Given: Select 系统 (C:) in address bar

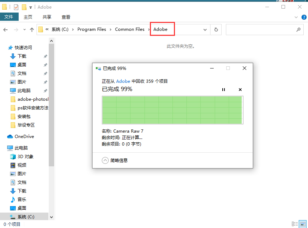Looking at the screenshot, I should tap(60, 29).
